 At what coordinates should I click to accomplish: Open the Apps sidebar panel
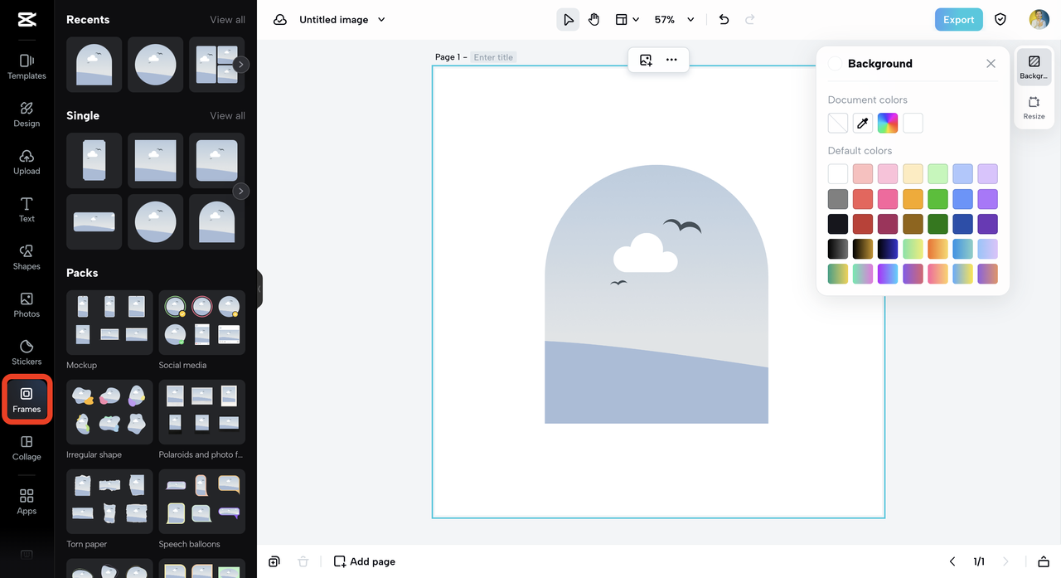[x=27, y=502]
